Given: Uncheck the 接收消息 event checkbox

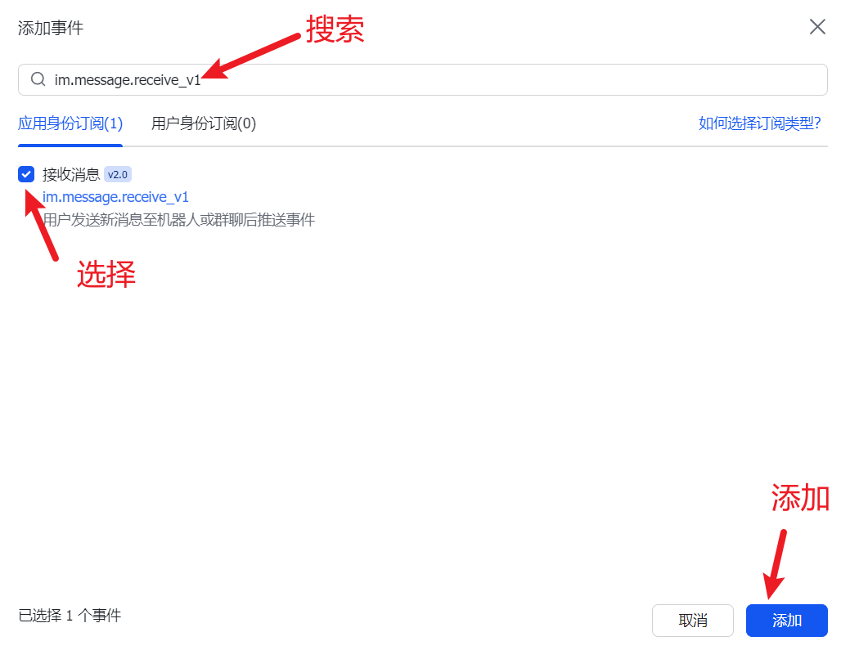Looking at the screenshot, I should coord(26,174).
